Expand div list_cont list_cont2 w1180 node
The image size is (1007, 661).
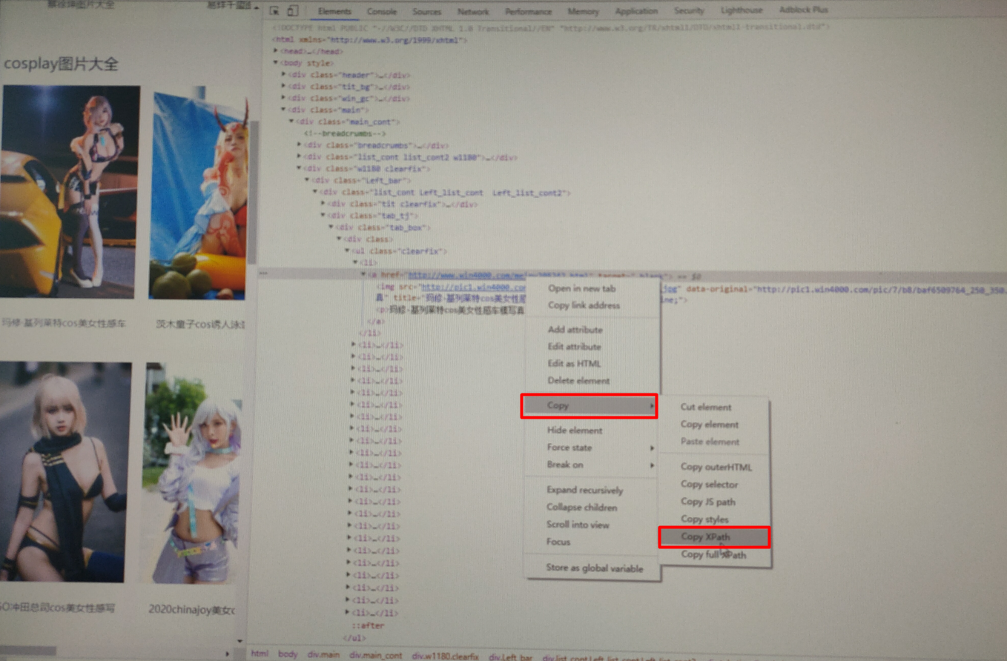(300, 157)
